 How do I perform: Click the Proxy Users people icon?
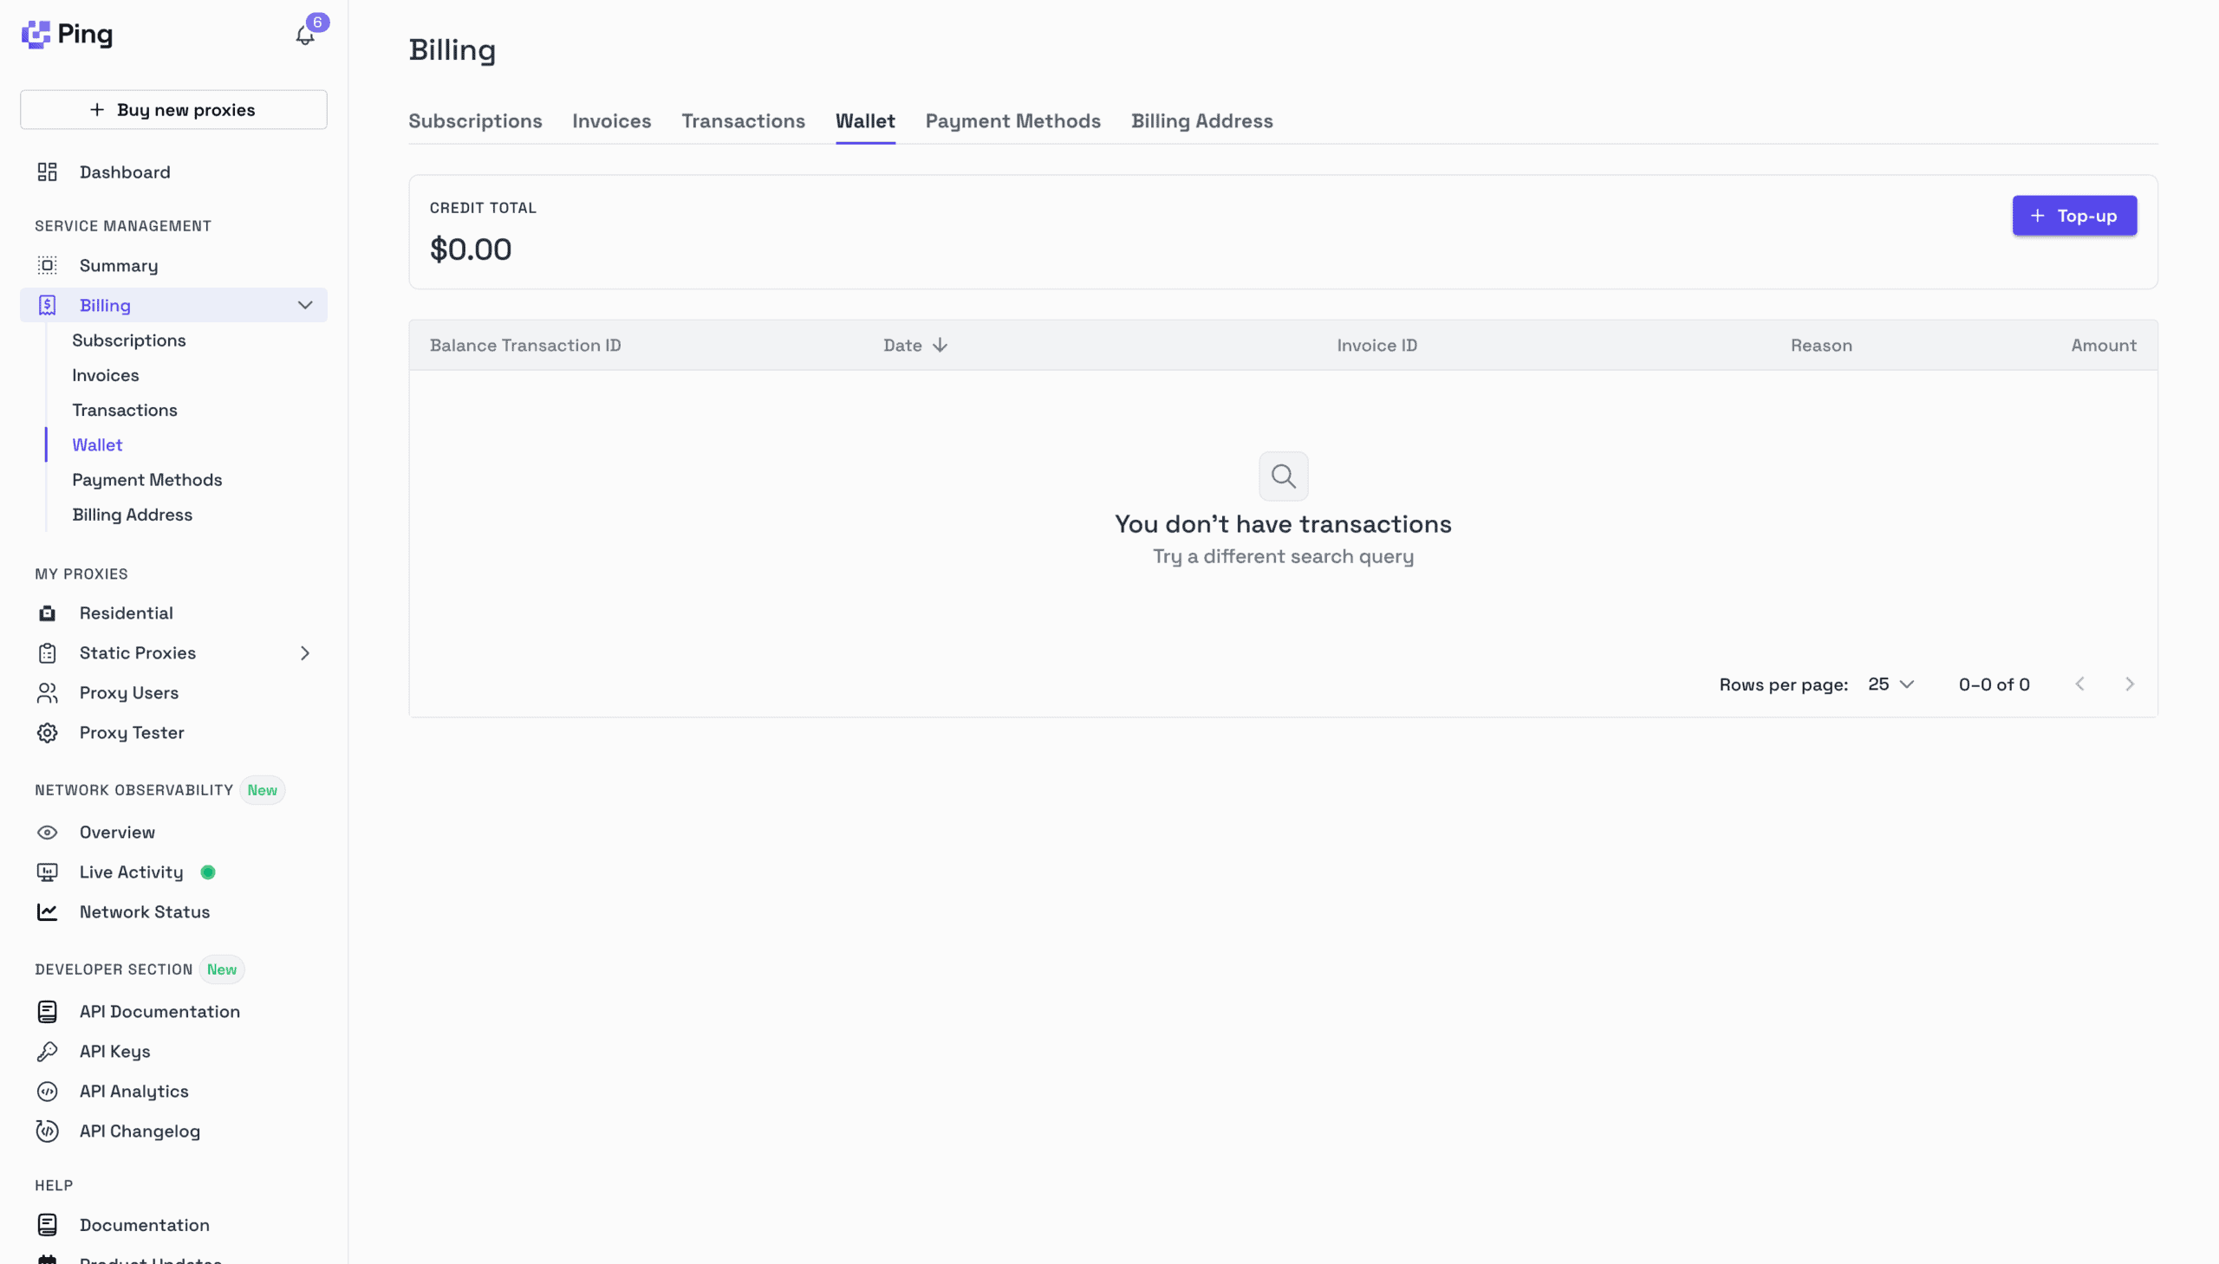click(47, 693)
